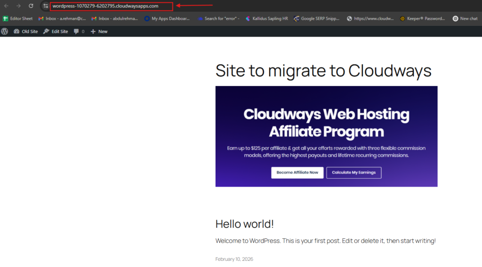Click WordPress logo in admin bar

coord(5,31)
